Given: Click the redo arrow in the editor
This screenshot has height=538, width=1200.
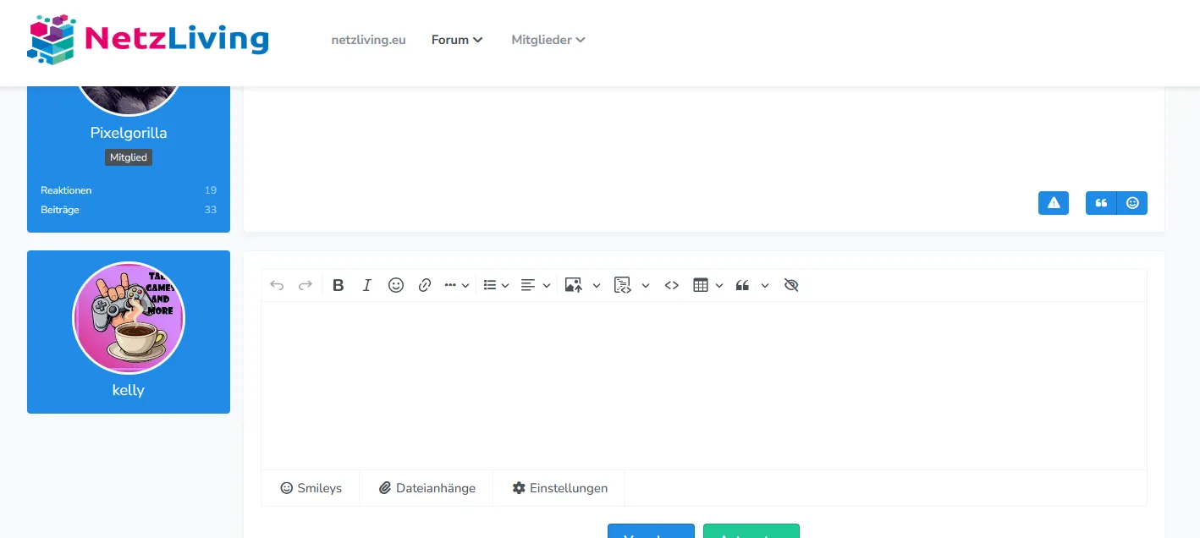Looking at the screenshot, I should click(306, 285).
